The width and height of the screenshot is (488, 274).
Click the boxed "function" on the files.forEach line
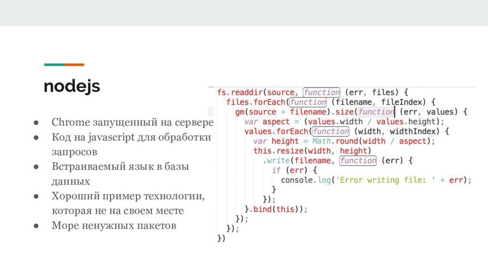pos(308,102)
